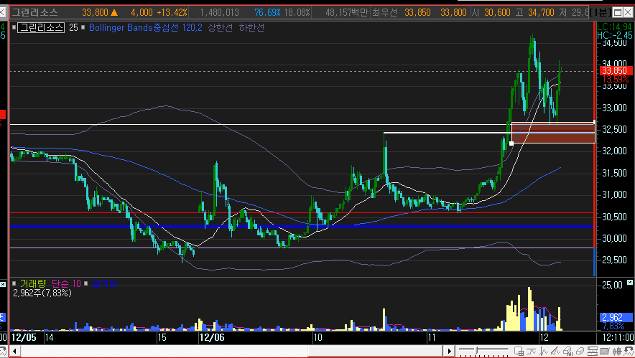Open the stacked chart panels icon
Image resolution: width=635 pixels, height=358 pixels.
click(593, 351)
